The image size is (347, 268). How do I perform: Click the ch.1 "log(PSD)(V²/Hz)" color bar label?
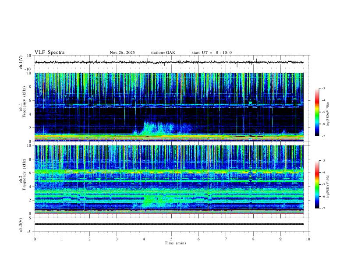(328, 114)
